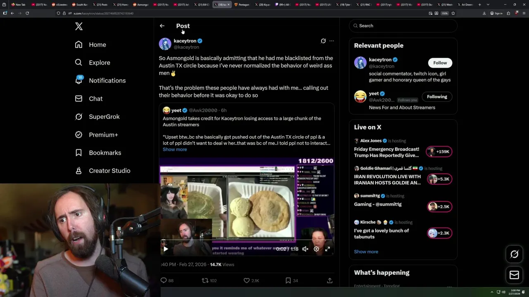Reply to the post via the comment icon
Image resolution: width=529 pixels, height=297 pixels.
(164, 280)
